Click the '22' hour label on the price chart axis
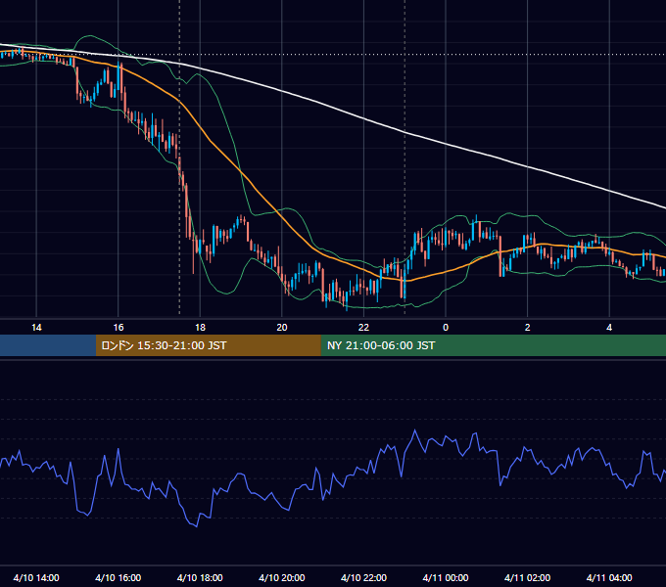The width and height of the screenshot is (666, 587). pyautogui.click(x=363, y=328)
